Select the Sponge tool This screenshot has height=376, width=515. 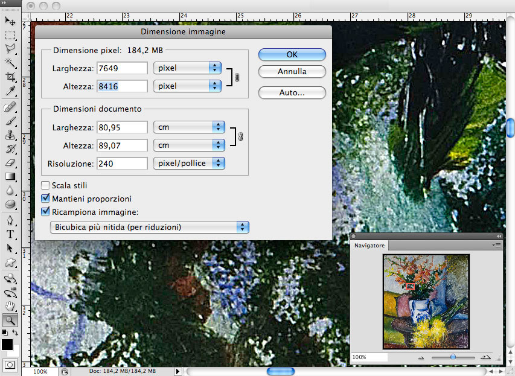point(10,204)
